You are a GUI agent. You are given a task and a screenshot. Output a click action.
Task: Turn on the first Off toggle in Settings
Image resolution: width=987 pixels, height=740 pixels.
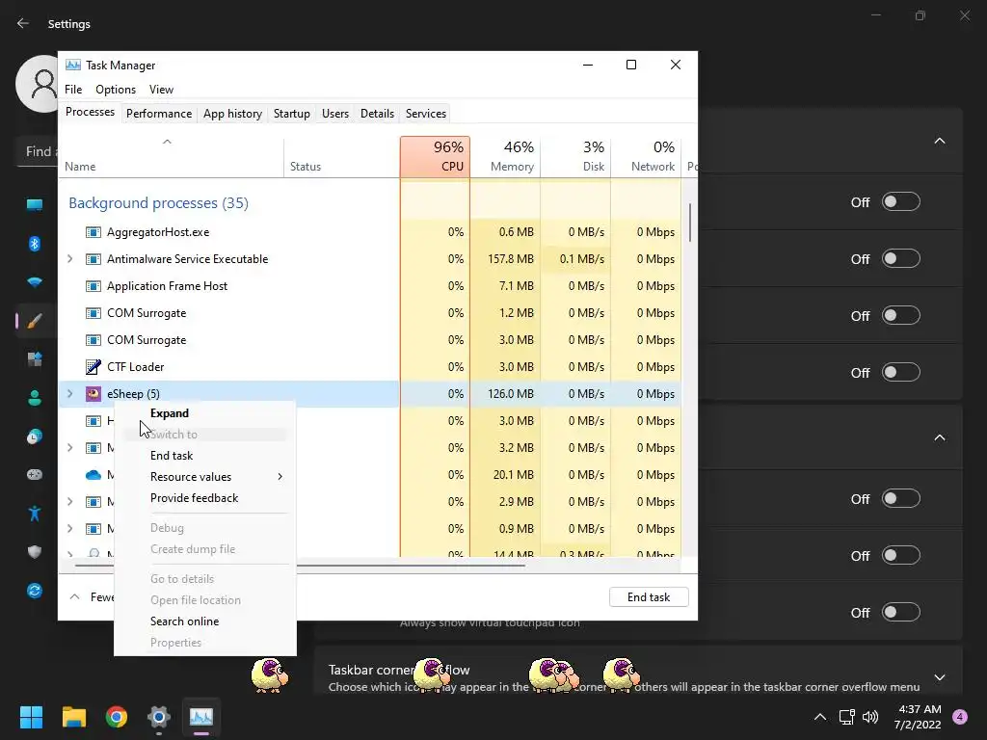pos(901,202)
